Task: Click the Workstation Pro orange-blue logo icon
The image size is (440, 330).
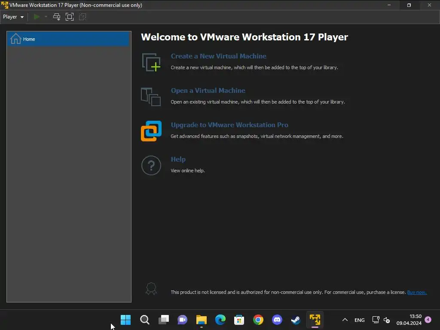Action: pyautogui.click(x=151, y=131)
